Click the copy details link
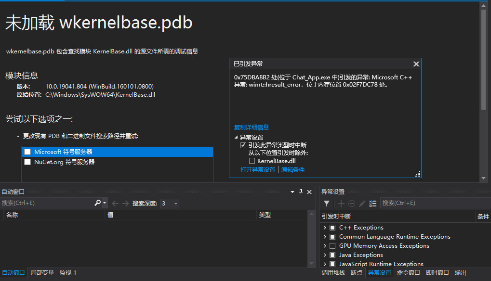 pyautogui.click(x=252, y=127)
